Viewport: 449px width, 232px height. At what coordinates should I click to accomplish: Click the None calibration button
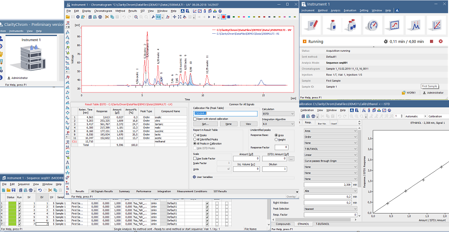click(x=228, y=124)
